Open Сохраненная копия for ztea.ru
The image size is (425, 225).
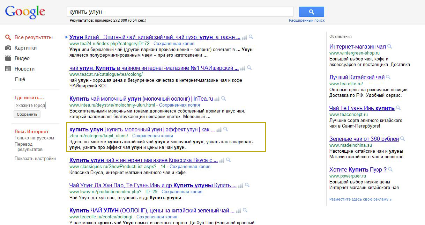(152, 136)
